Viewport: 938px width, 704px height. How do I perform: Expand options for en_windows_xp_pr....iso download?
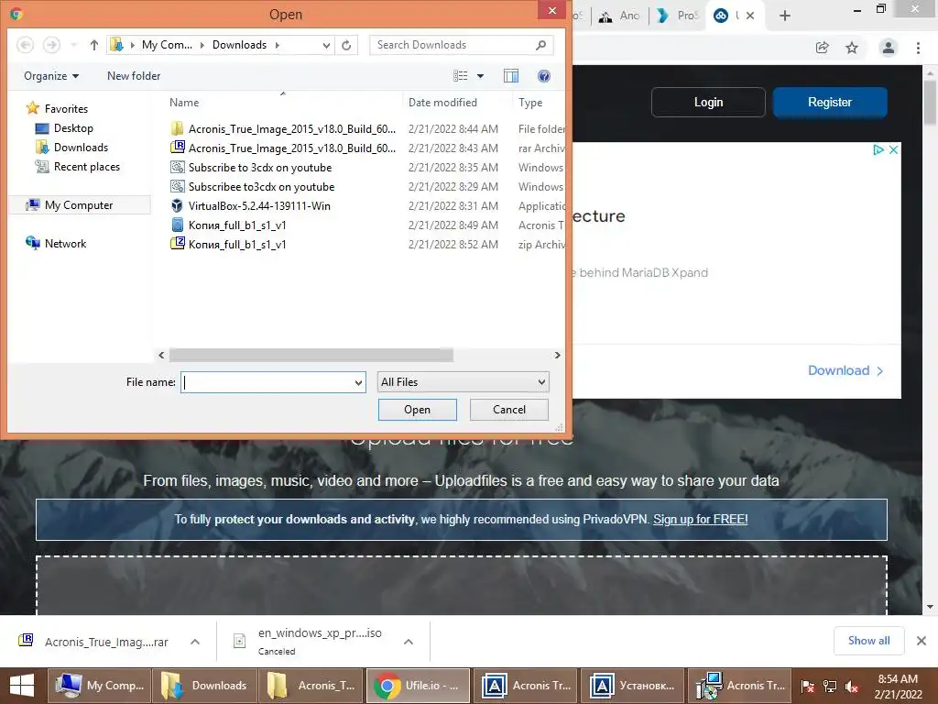409,642
